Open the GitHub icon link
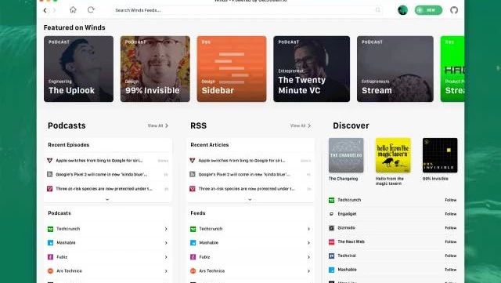Image resolution: width=501 pixels, height=283 pixels. click(x=454, y=10)
